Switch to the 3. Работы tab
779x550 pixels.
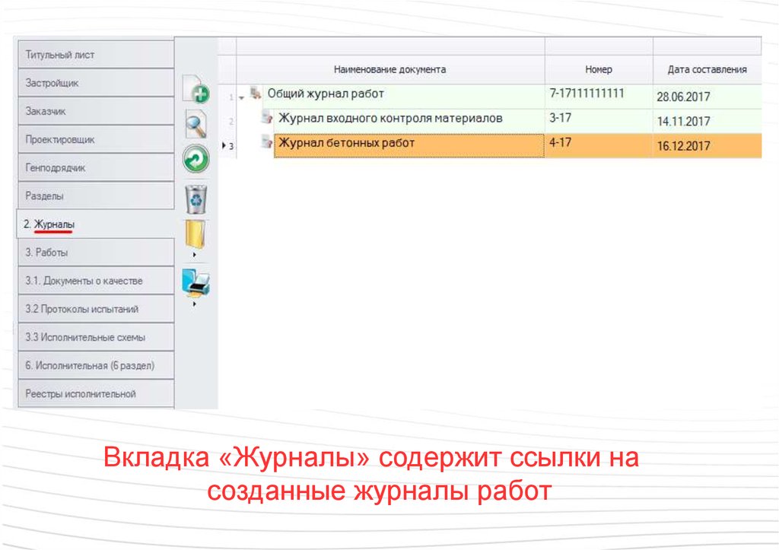(96, 253)
